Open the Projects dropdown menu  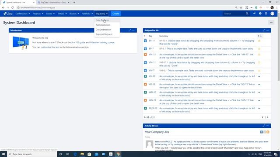[38, 14]
